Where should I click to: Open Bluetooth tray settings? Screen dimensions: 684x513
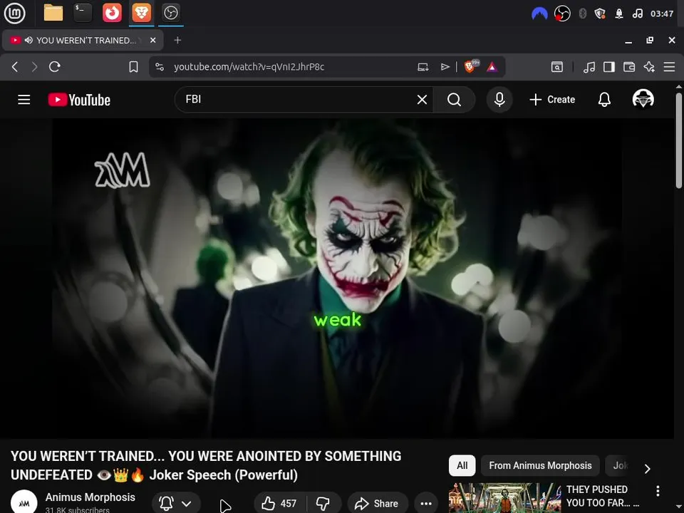click(582, 14)
